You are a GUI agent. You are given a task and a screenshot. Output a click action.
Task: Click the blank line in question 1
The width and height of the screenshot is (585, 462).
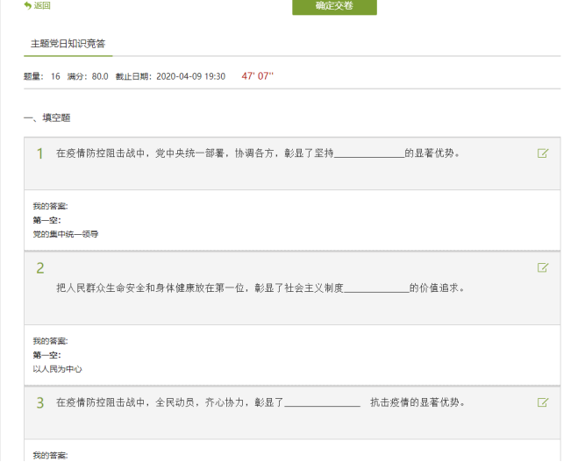pos(368,154)
